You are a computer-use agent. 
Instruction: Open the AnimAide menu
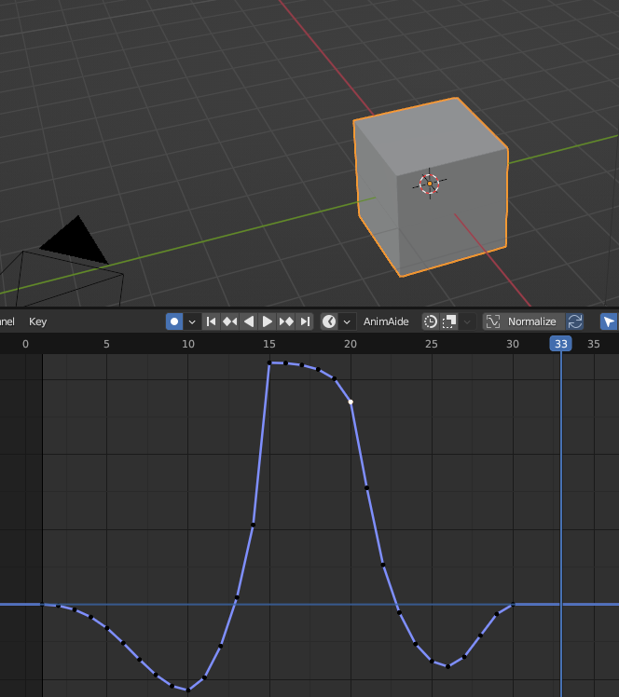386,321
